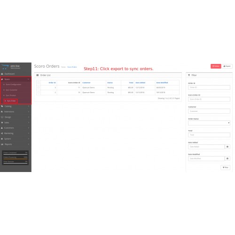Click the Scoro menu icon
The image size is (235, 235).
[x=2, y=79]
